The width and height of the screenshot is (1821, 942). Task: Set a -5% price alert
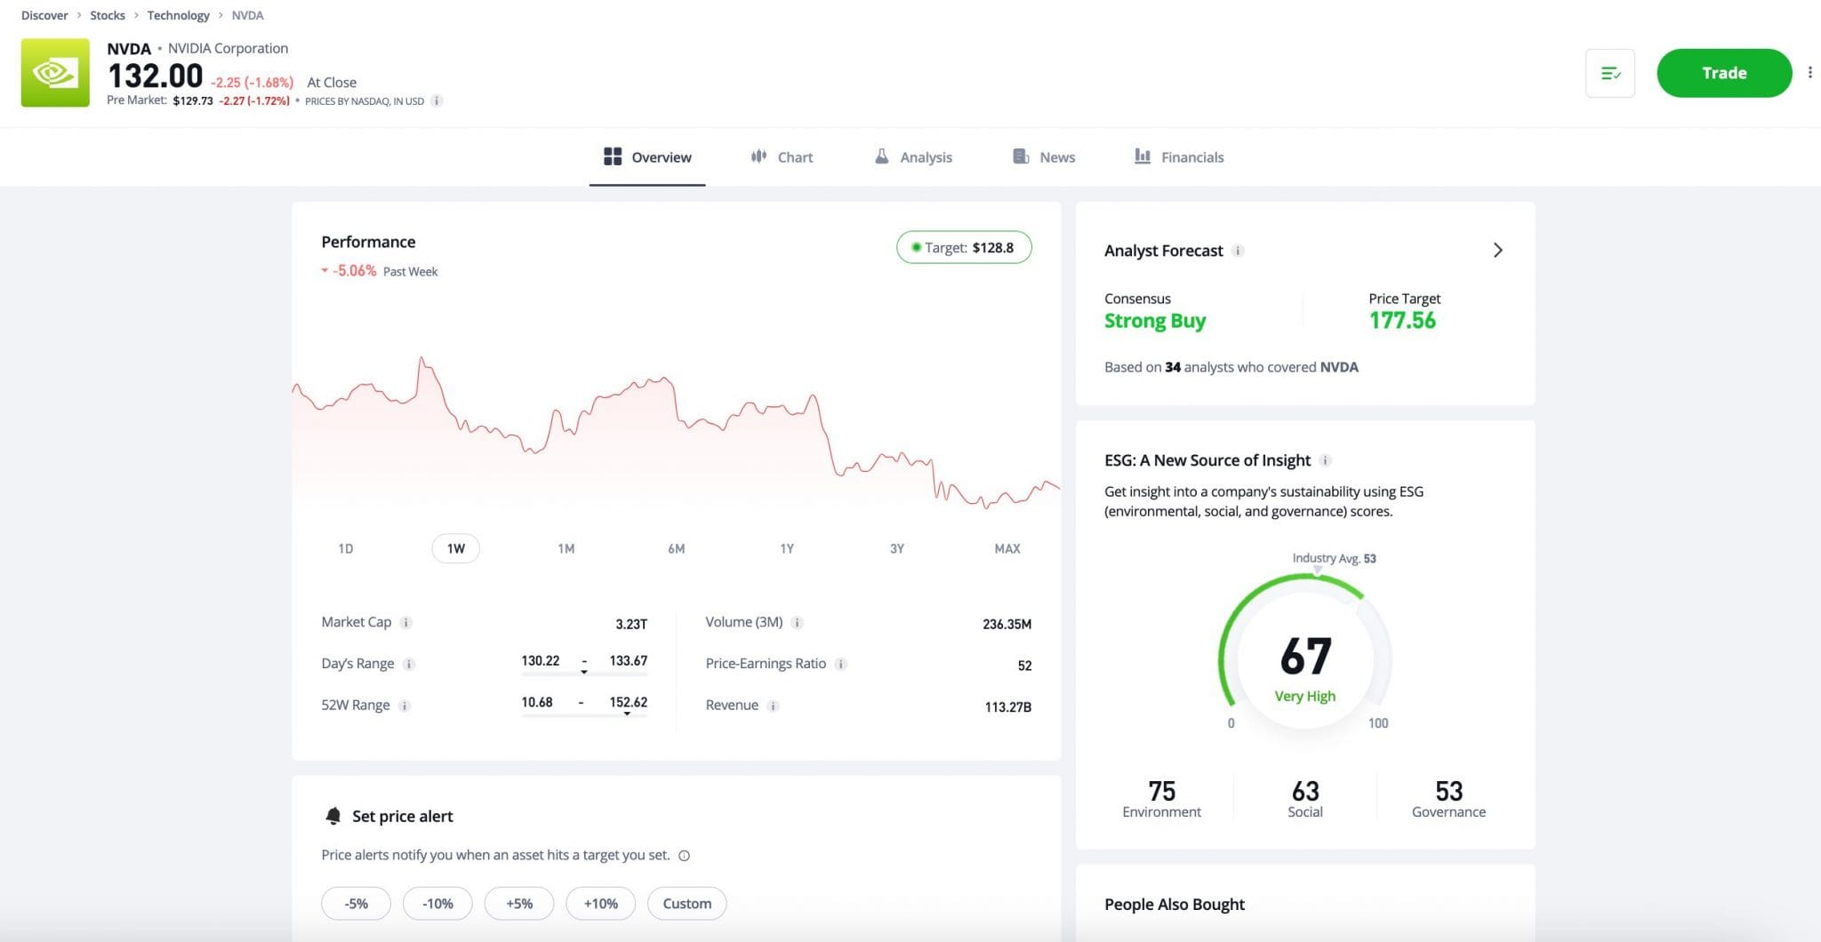(x=356, y=903)
